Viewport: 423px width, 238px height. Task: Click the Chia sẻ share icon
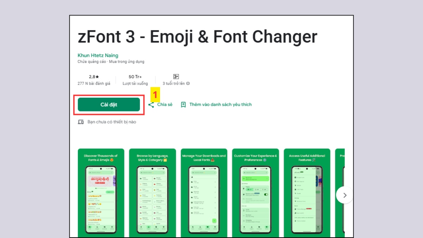[151, 105]
